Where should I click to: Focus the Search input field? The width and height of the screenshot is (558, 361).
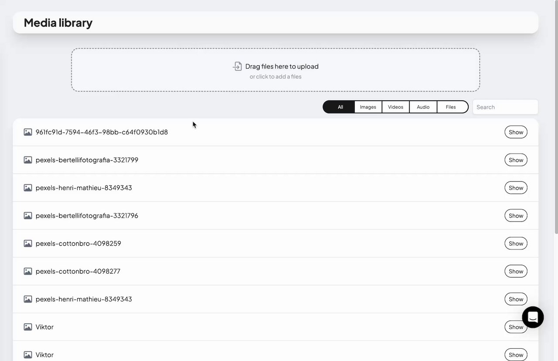[x=505, y=107]
